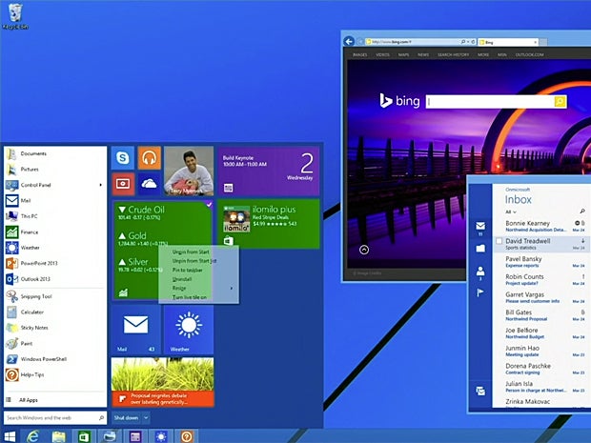Viewport: 591px width, 443px height.
Task: Open the green Store taskbar icon
Action: (84, 436)
